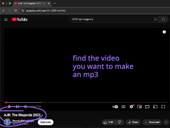Open player settings gear
170x128 pixels.
131,107
